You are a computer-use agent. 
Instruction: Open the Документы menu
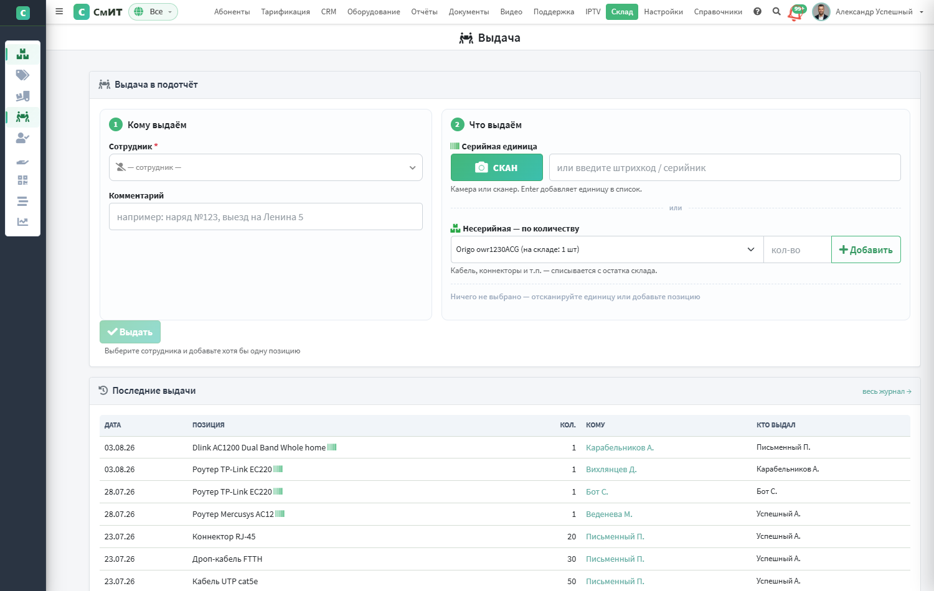469,12
